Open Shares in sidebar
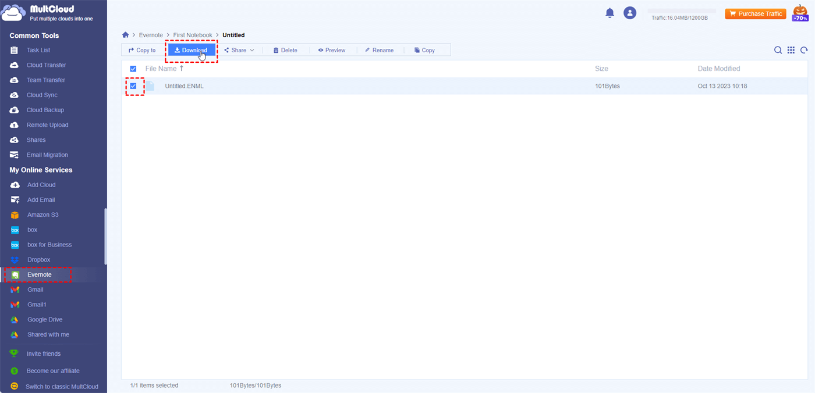 pyautogui.click(x=36, y=140)
